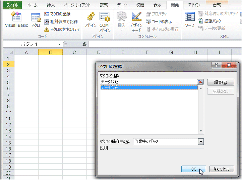This screenshot has height=180, width=242.
Task: Select row 2 header
Action: coord(8,64)
